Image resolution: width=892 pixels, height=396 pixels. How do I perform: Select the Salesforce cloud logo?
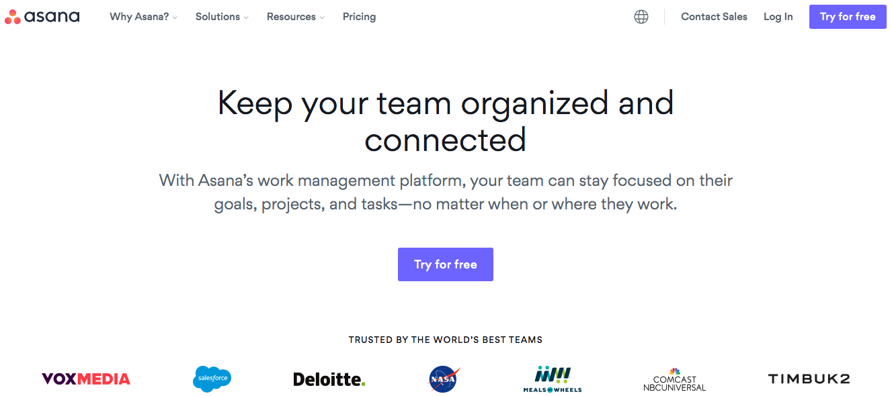[x=212, y=379]
